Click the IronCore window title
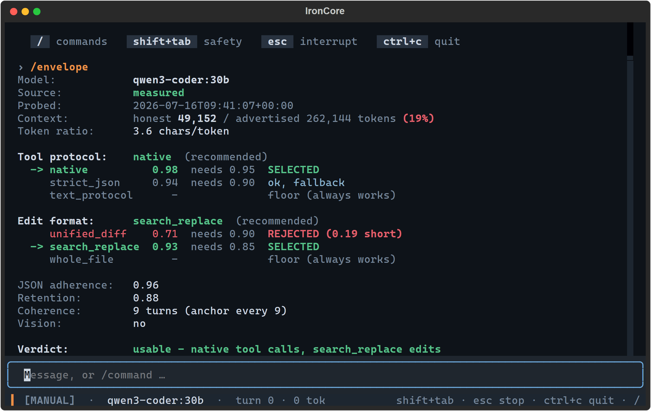Viewport: 651px width, 411px height. (x=325, y=11)
